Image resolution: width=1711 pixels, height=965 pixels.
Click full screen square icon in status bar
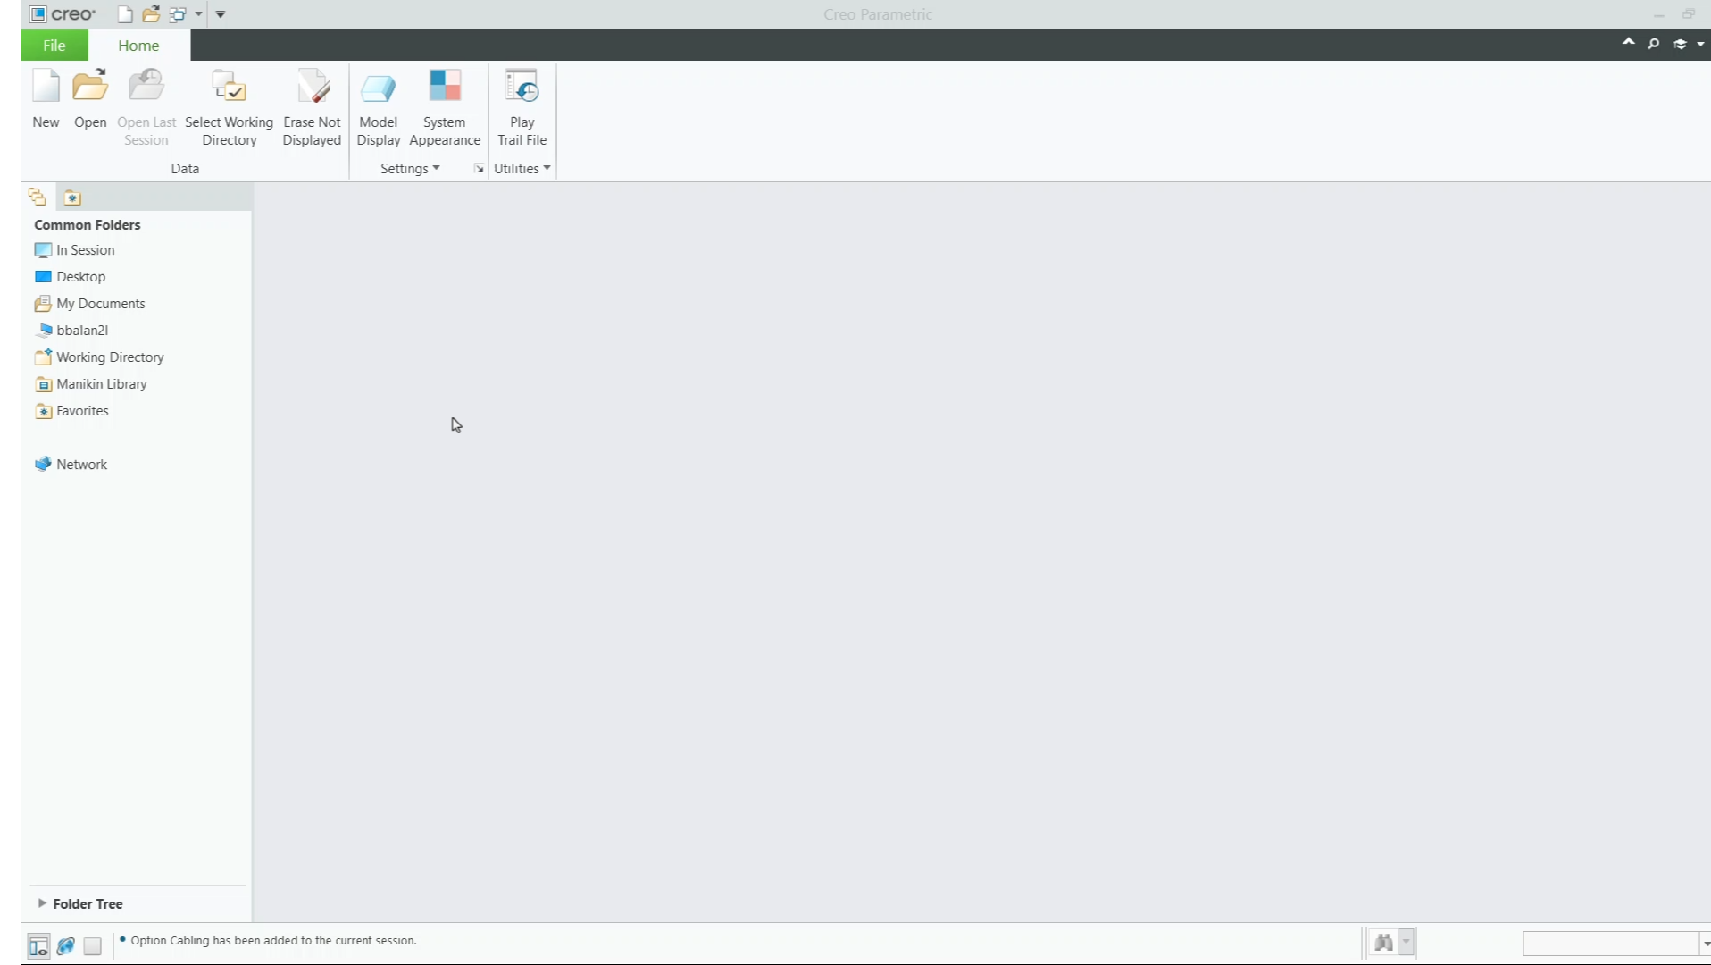coord(93,945)
